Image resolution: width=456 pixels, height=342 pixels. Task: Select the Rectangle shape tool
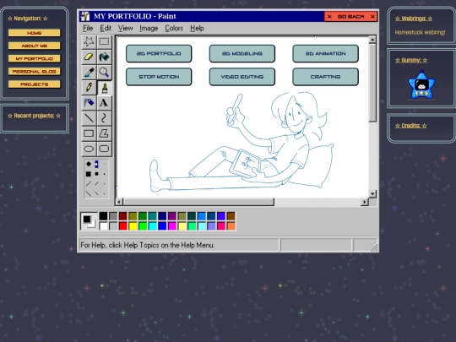pos(89,133)
